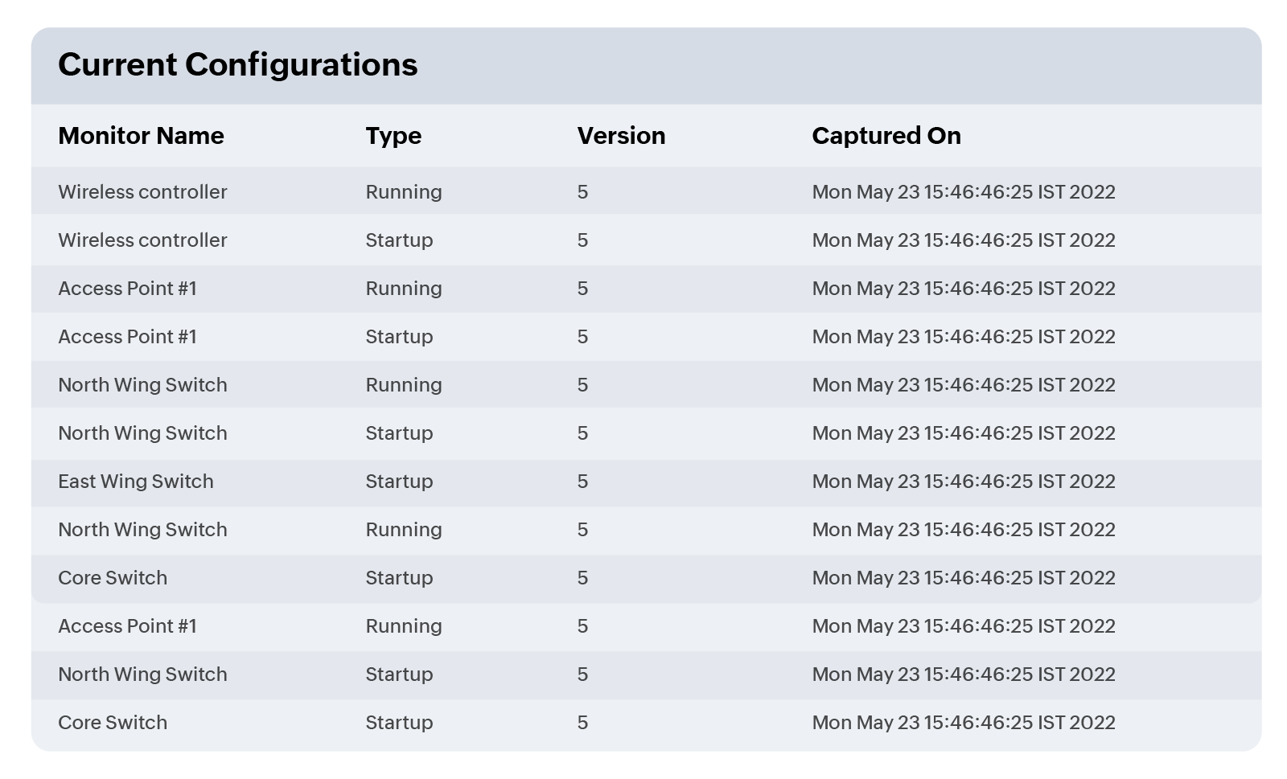The image size is (1287, 779).
Task: Click the "Monitor Name" column header
Action: (141, 136)
